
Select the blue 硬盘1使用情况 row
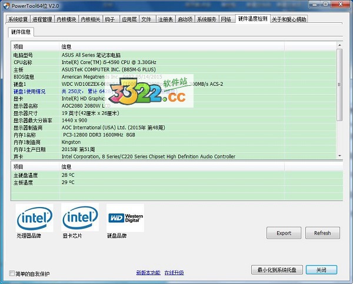tap(174, 91)
